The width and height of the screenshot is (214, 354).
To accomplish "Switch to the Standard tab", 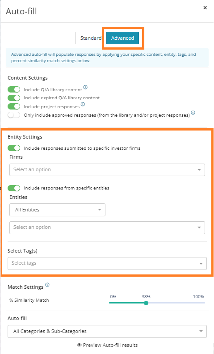I will (x=91, y=38).
